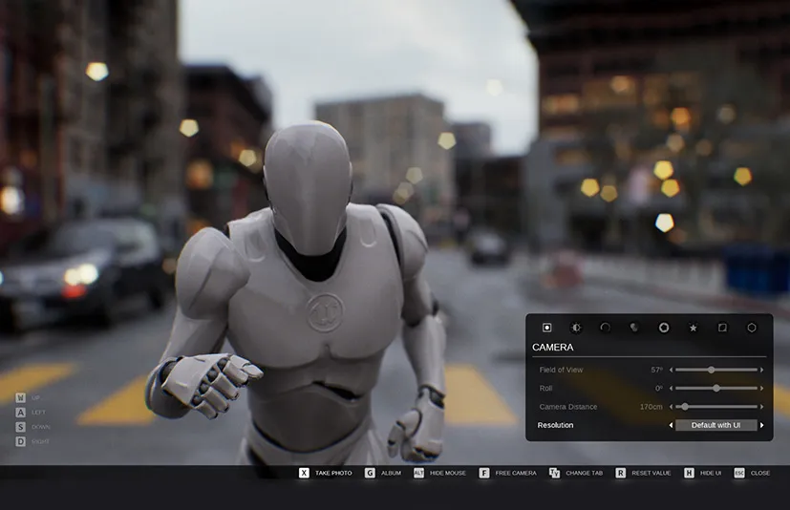This screenshot has height=510, width=790.
Task: Click the 'Default with UI' resolution box
Action: pyautogui.click(x=715, y=425)
